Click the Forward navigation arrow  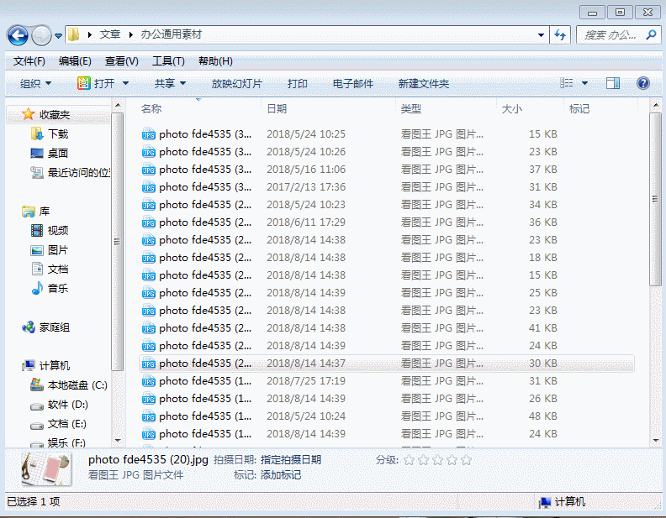[x=42, y=35]
